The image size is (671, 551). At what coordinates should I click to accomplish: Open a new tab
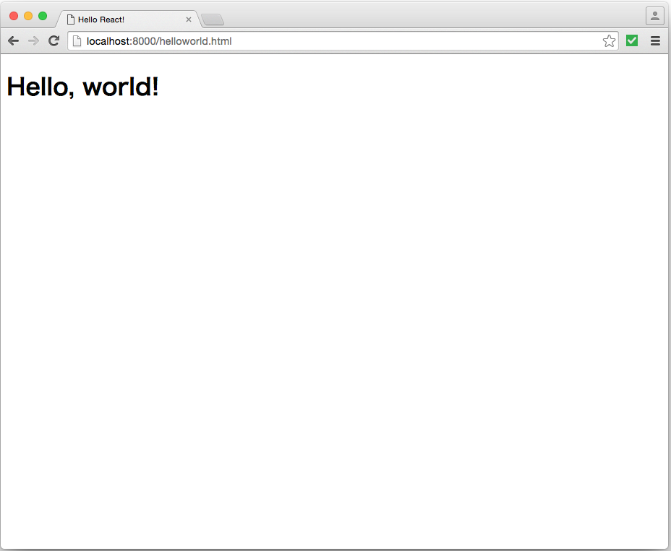(213, 19)
